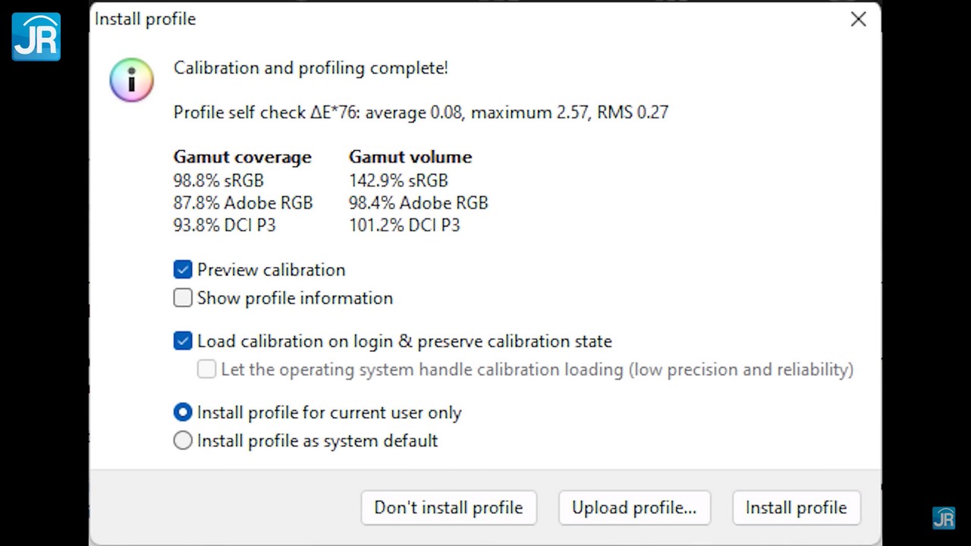The width and height of the screenshot is (971, 546).
Task: Click the 98.8% sRGB coverage value
Action: click(x=218, y=180)
